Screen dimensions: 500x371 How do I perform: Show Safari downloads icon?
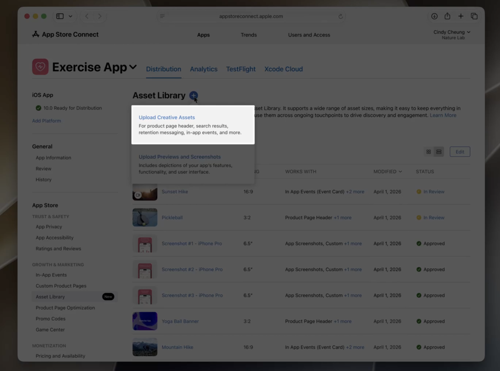click(x=434, y=16)
